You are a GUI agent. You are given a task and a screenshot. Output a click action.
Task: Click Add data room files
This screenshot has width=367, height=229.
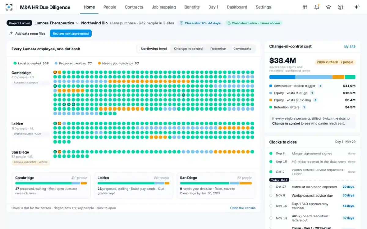(27, 34)
